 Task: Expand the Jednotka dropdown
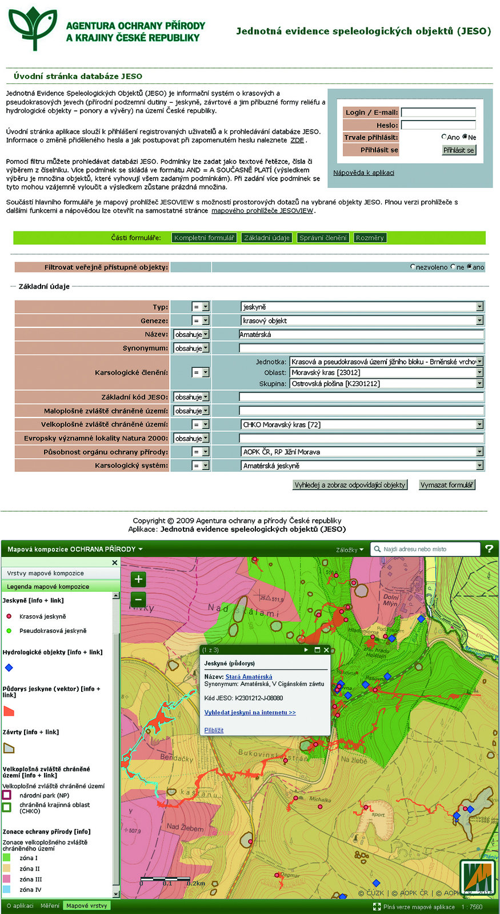(386, 362)
